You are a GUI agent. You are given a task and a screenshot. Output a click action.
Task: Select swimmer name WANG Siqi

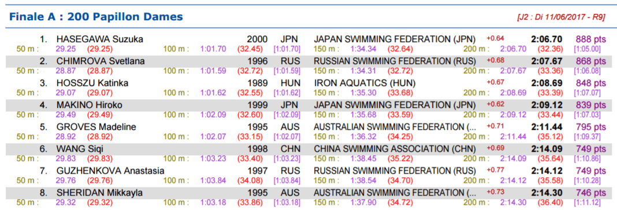[x=80, y=149]
